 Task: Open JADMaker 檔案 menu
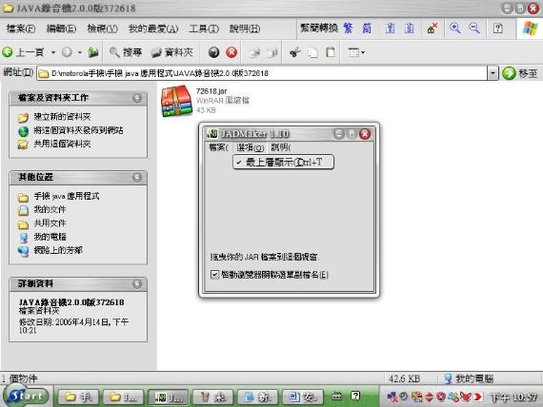point(218,147)
